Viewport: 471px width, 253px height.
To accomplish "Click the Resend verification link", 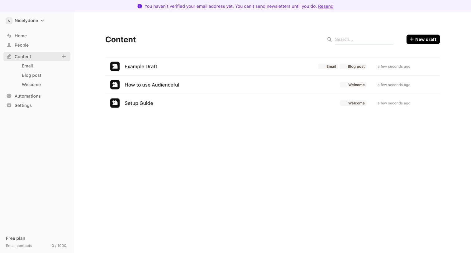I will coord(326,6).
